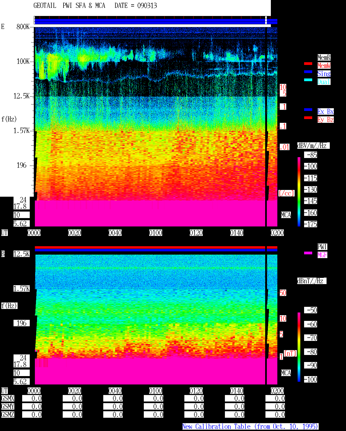Viewport: 346px width, 431px height.
Task: Click the PWI legend label
Action: (x=322, y=247)
